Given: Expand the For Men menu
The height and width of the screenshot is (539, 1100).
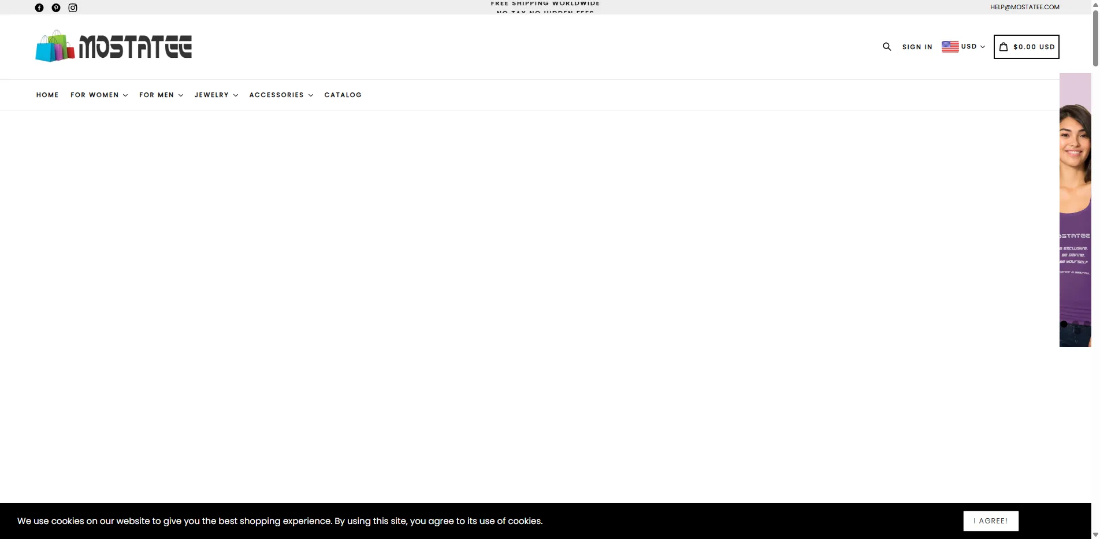Looking at the screenshot, I should click(161, 95).
